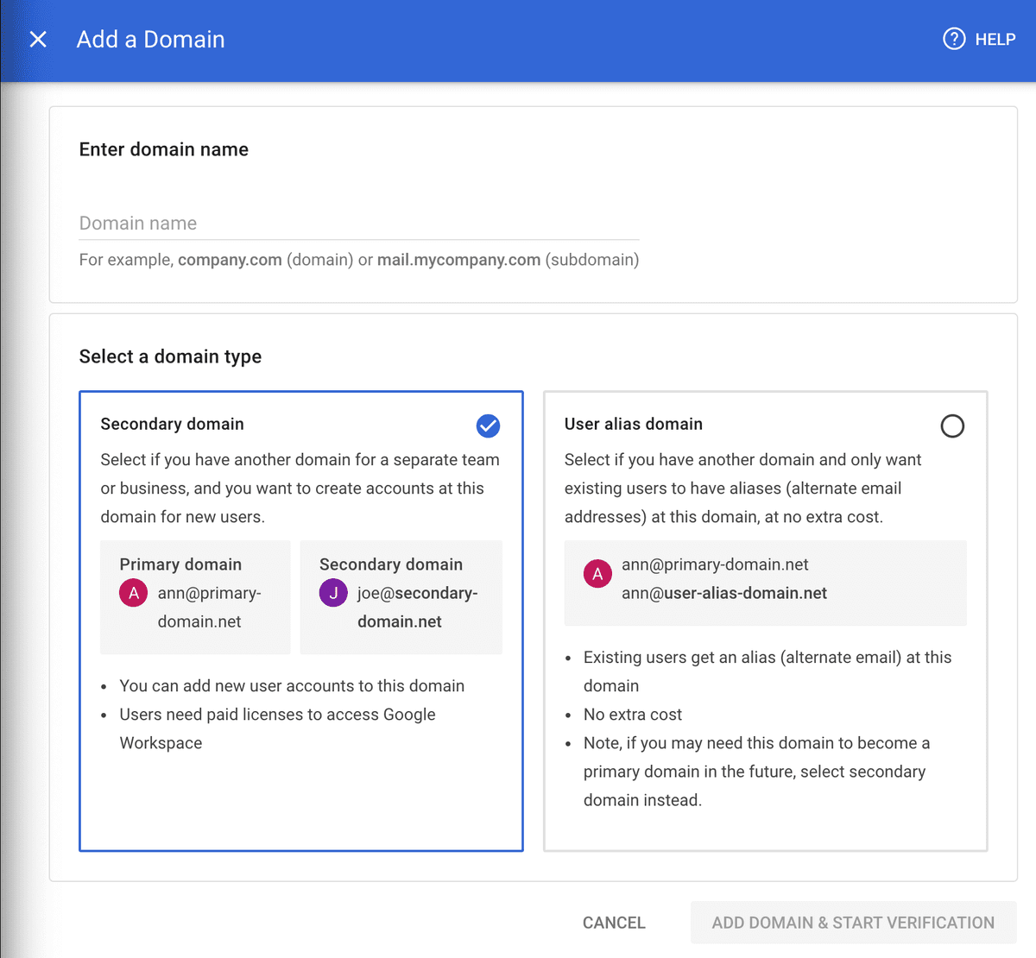Click the CANCEL button

click(614, 923)
